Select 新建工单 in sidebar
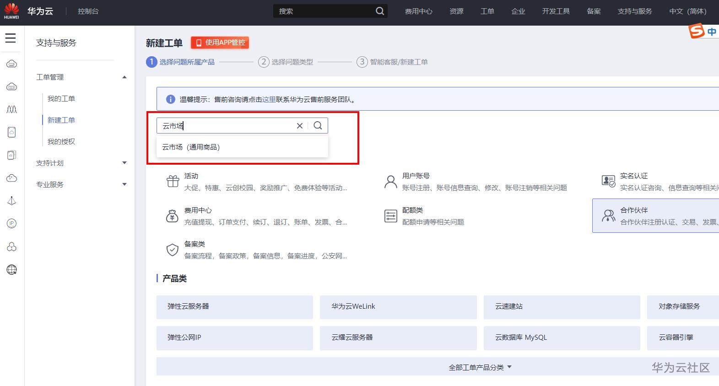 (61, 120)
